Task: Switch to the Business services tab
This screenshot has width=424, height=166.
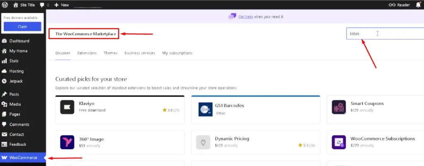Action: click(140, 53)
